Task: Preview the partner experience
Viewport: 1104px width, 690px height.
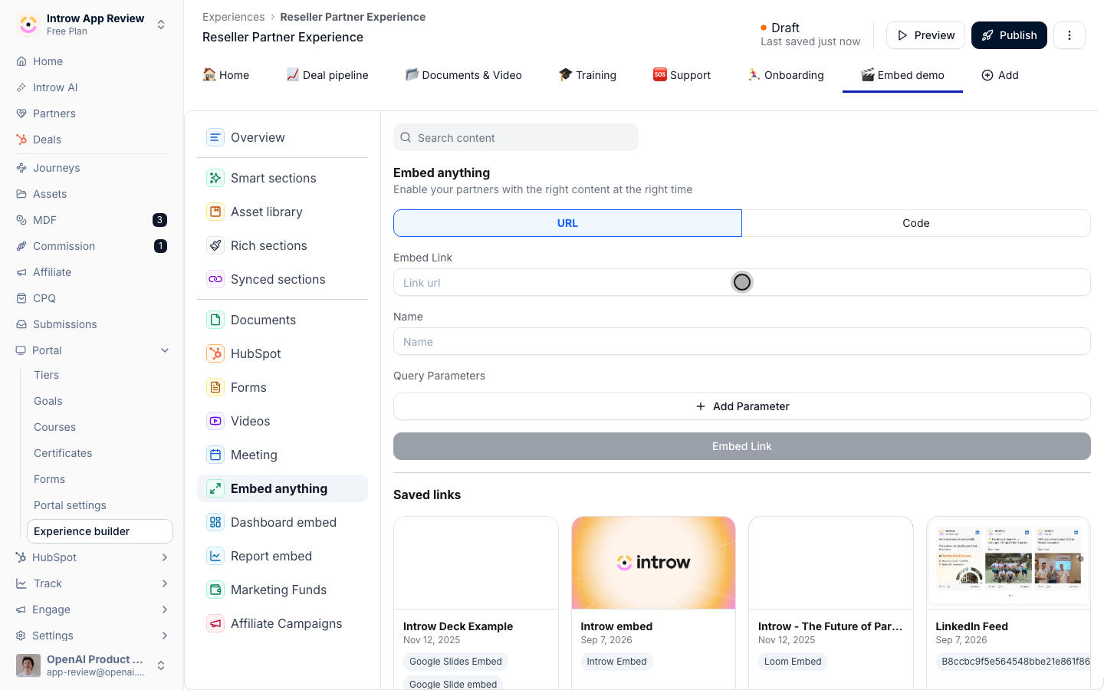Action: tap(925, 35)
